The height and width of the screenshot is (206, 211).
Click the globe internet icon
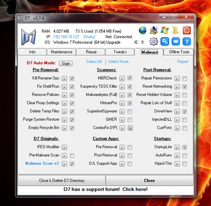(143, 31)
